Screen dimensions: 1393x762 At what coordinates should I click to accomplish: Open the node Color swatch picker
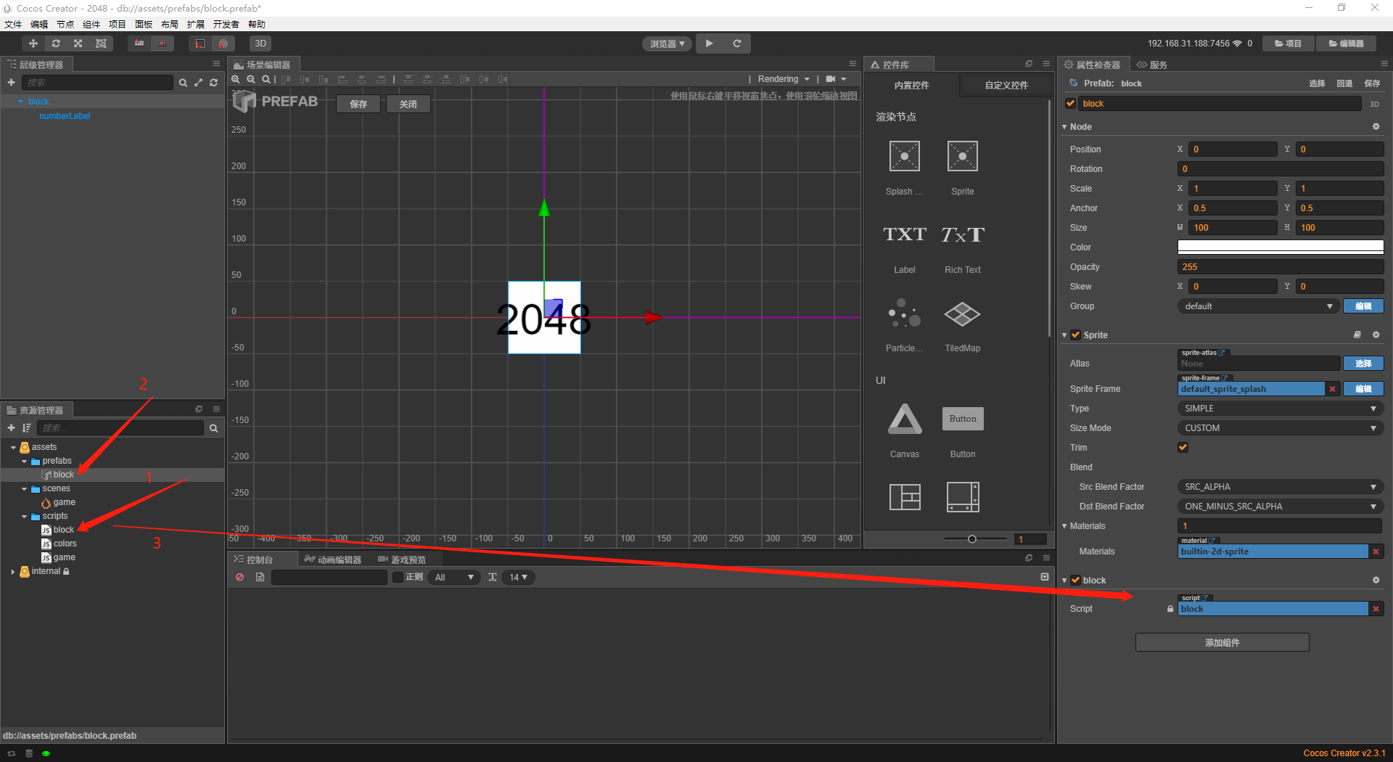[1279, 247]
